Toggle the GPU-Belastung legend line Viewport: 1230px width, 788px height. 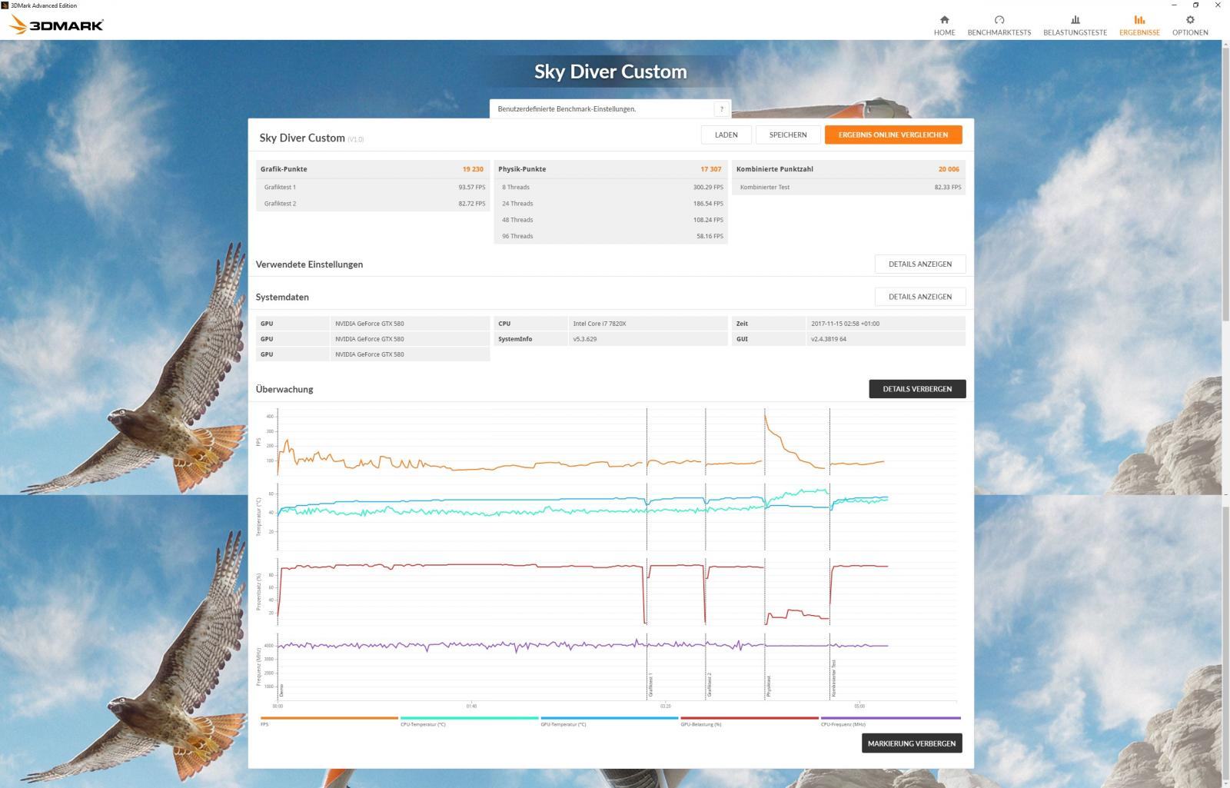click(x=749, y=718)
